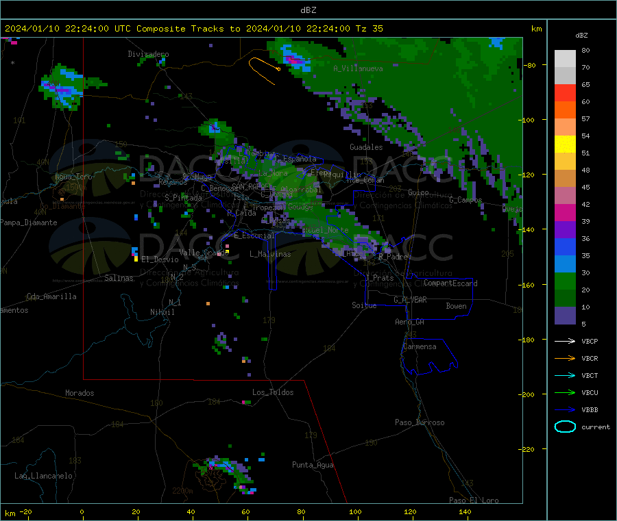Image resolution: width=617 pixels, height=521 pixels.
Task: Click the 'L_Malvinas' place label
Action: 270,254
